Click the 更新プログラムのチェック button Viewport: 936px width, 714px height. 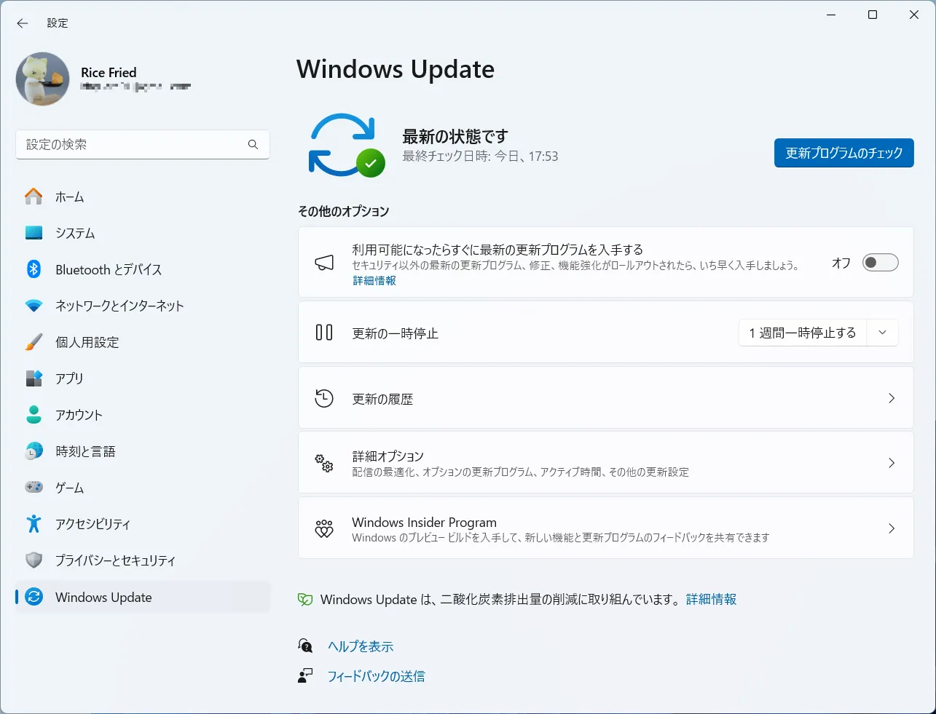pos(843,153)
